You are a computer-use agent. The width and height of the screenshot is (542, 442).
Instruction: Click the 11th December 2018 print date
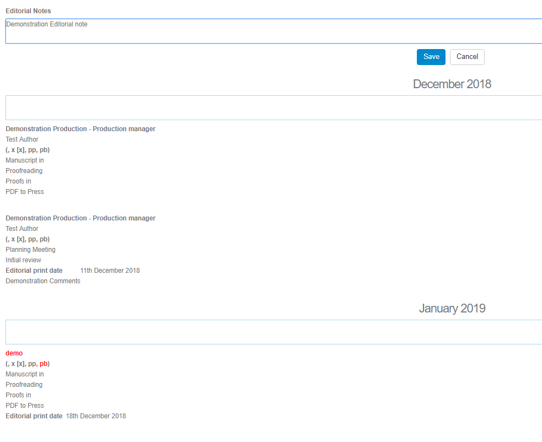[110, 271]
